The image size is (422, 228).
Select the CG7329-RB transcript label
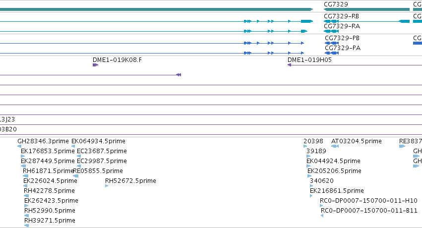[x=342, y=16]
